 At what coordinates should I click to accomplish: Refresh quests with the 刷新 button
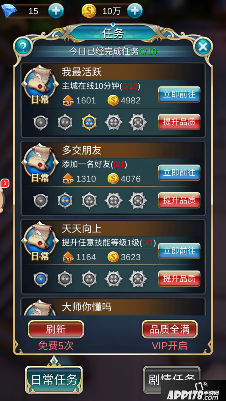coord(56,329)
